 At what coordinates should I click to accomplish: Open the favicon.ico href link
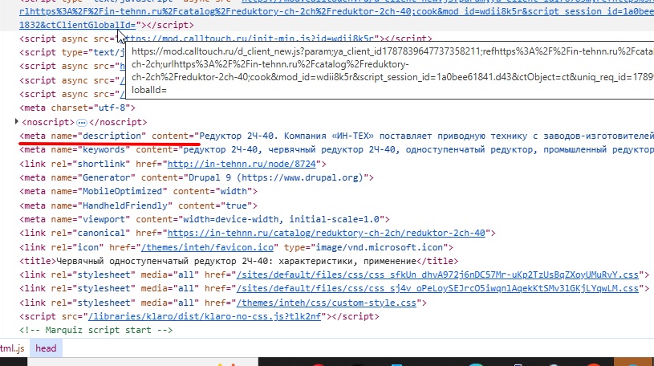pos(207,247)
